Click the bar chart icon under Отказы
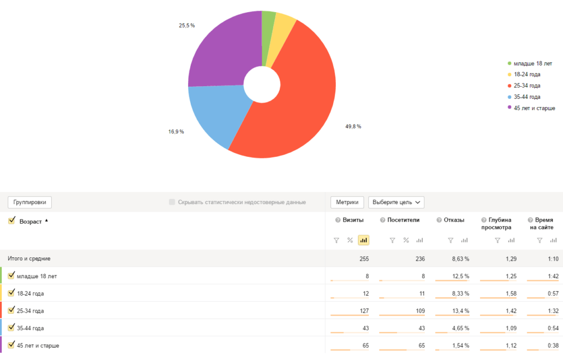 click(464, 240)
